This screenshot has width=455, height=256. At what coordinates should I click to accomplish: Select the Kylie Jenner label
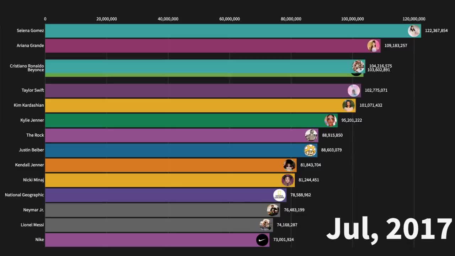(32, 120)
